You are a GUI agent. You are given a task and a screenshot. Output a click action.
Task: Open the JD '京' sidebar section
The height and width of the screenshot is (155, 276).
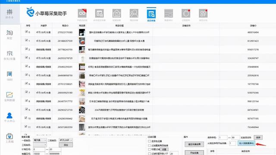pos(9,55)
